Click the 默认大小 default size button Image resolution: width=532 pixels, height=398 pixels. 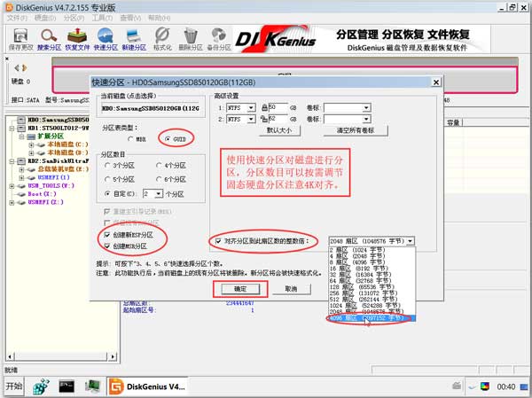pos(279,130)
